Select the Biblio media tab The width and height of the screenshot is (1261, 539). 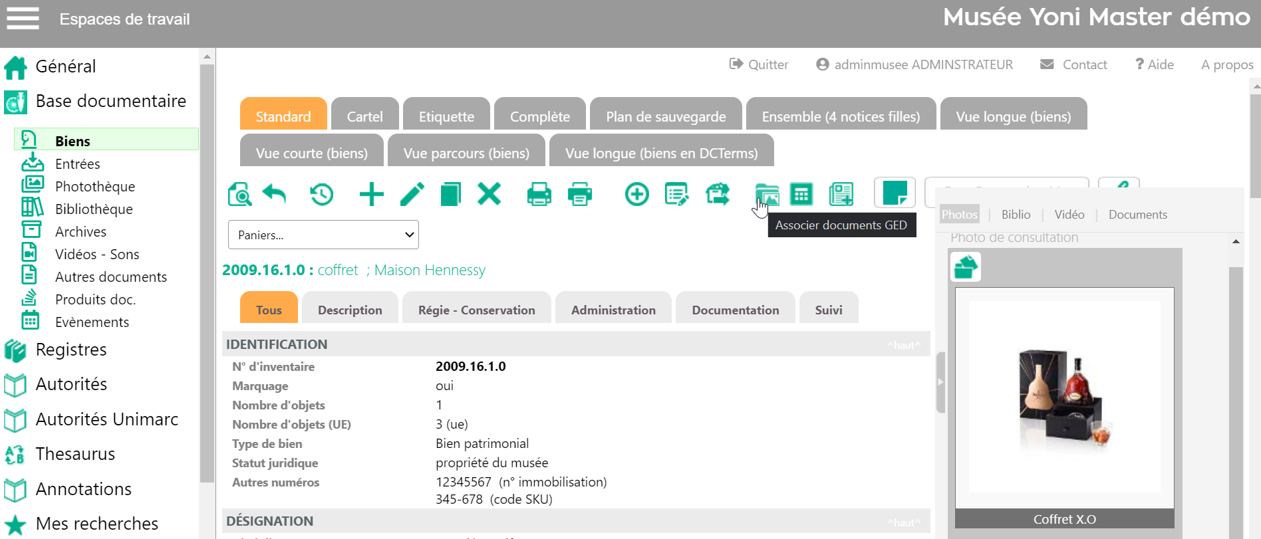click(x=1016, y=215)
